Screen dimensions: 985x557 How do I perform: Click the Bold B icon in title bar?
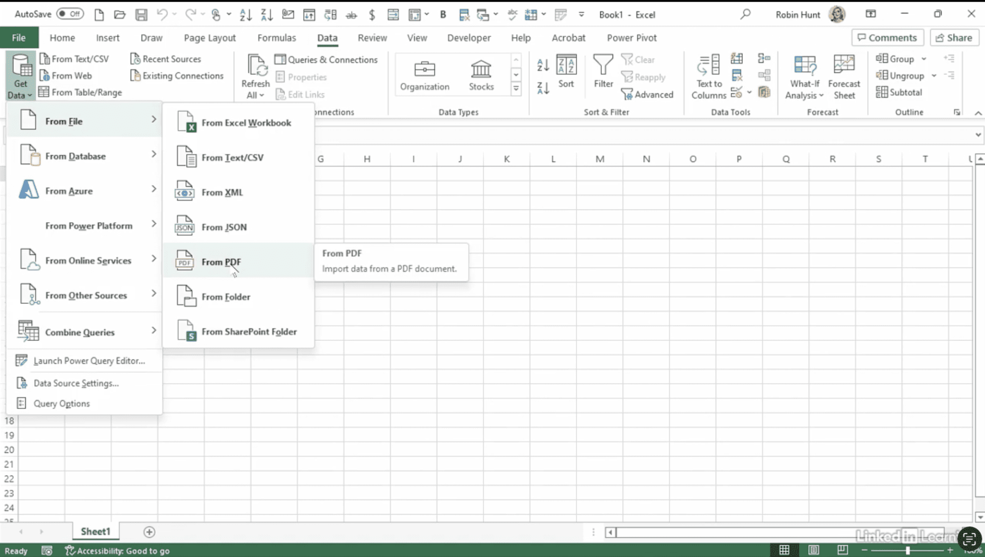click(443, 14)
